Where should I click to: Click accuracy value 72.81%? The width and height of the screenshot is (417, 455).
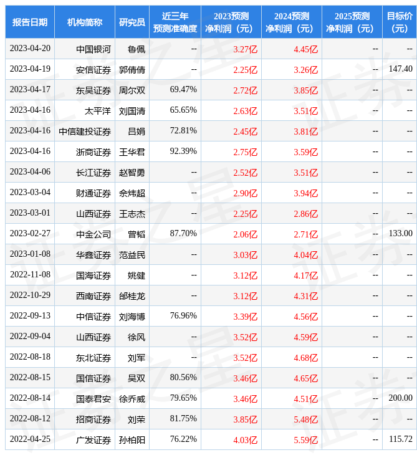point(183,131)
